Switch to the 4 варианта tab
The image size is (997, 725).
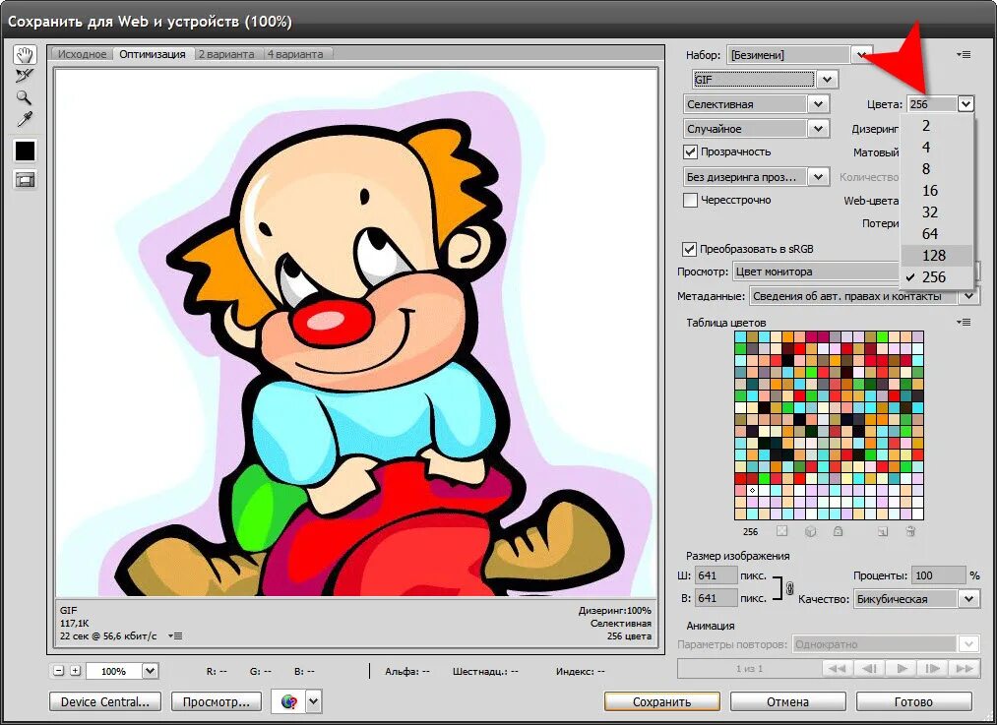point(295,54)
